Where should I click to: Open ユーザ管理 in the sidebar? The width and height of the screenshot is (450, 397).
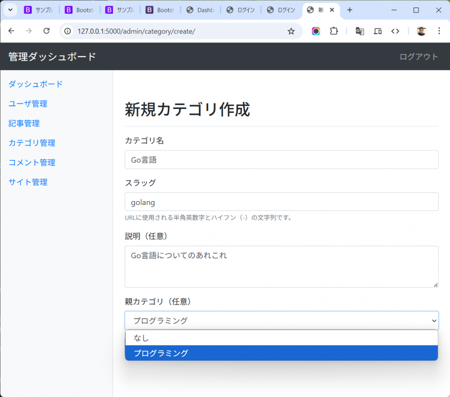pyautogui.click(x=28, y=104)
